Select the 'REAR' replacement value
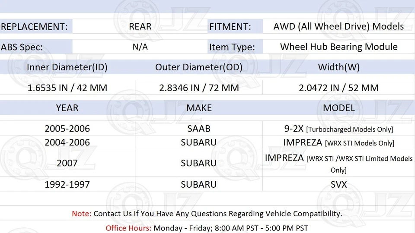Image resolution: width=415 pixels, height=233 pixels. 140,26
